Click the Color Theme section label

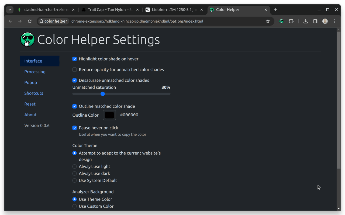[x=85, y=145]
